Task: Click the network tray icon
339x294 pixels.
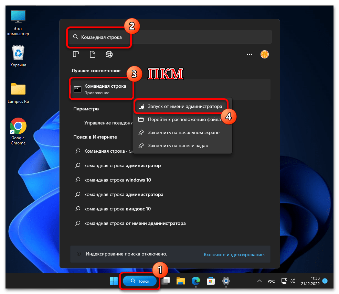Action: coord(284,281)
